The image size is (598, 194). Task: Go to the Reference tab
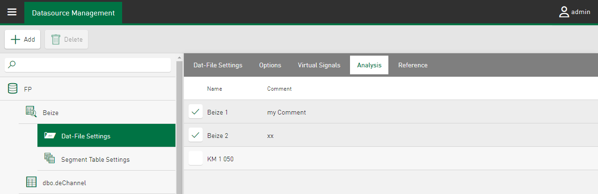[x=413, y=65]
